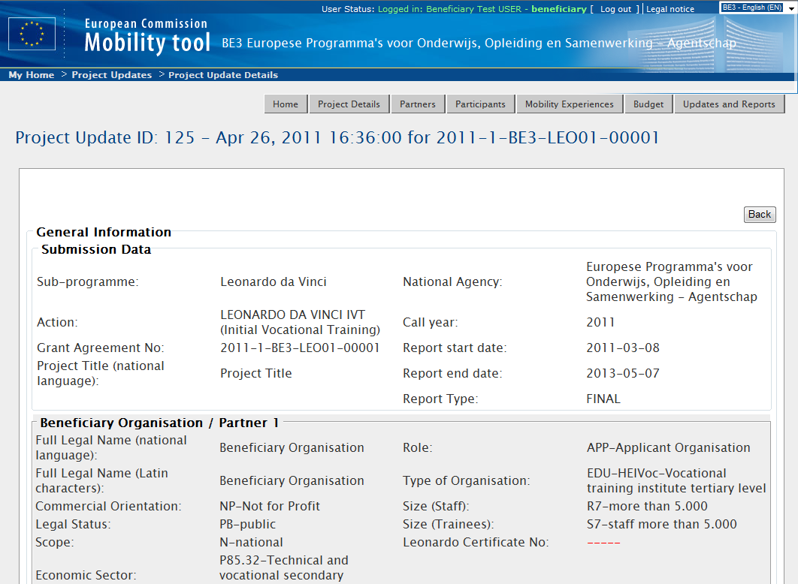Viewport: 798px width, 584px height.
Task: Click 'Beneficiary Test USER' status text
Action: click(473, 9)
